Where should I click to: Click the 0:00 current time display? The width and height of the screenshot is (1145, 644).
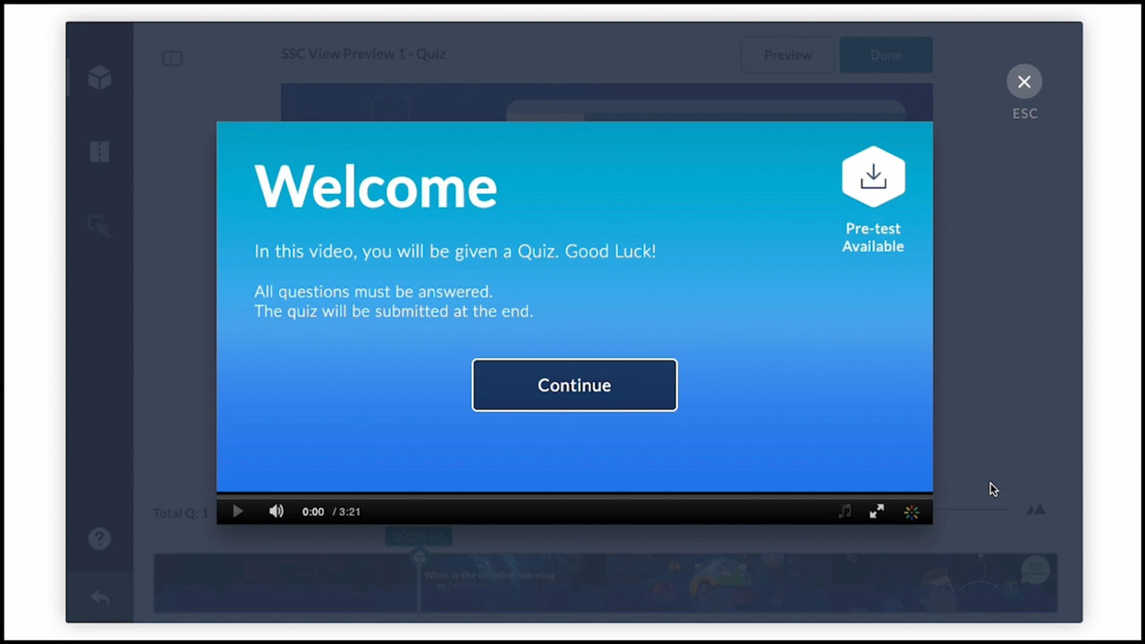click(313, 512)
